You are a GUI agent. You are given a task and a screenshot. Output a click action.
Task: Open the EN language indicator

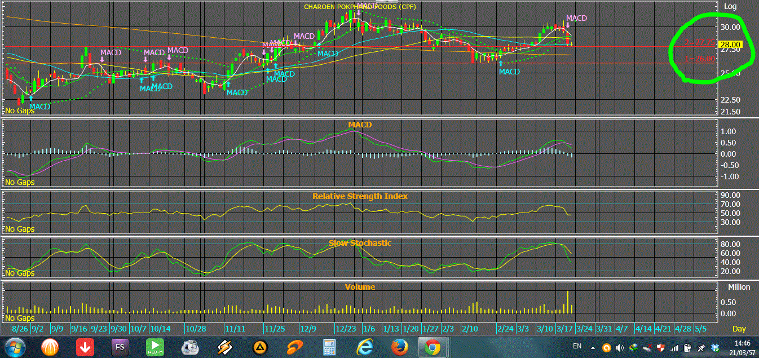pyautogui.click(x=577, y=346)
